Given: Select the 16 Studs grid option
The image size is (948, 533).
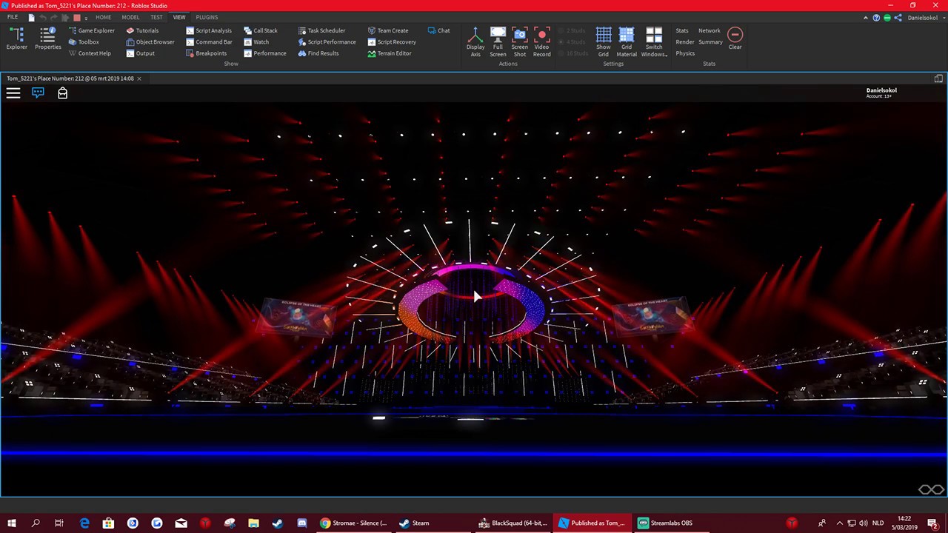Looking at the screenshot, I should pyautogui.click(x=573, y=53).
